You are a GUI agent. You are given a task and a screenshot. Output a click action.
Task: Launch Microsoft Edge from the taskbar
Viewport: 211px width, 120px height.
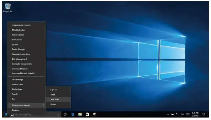(x=73, y=115)
